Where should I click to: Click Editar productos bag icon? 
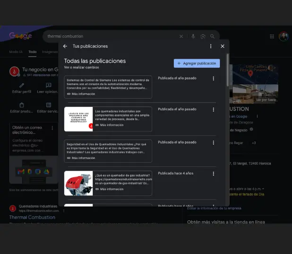[x=22, y=105]
